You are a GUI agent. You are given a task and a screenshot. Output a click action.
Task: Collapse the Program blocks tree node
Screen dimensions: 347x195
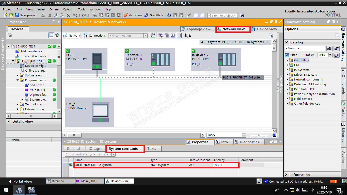18,80
